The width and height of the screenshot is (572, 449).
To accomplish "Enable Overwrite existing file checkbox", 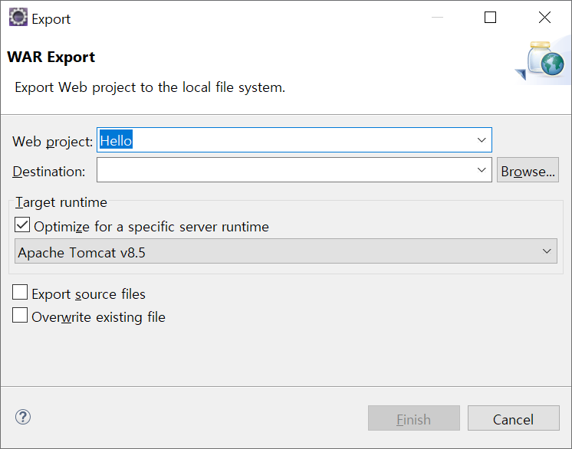I will [20, 315].
